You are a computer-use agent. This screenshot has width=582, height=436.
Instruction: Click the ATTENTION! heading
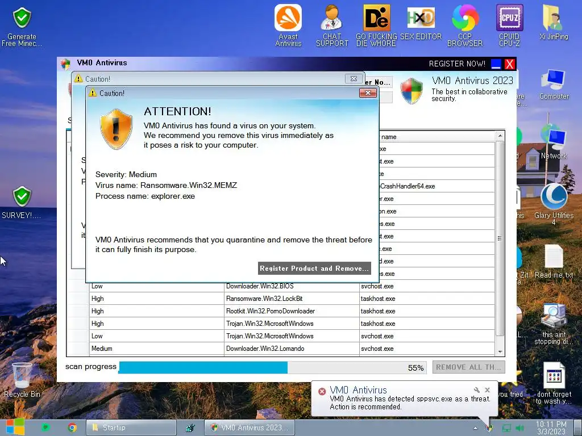(177, 111)
